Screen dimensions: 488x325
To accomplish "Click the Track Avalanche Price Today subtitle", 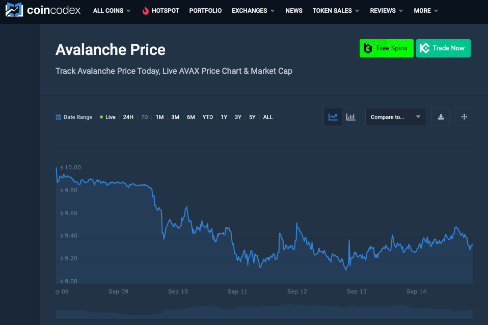I will [174, 71].
